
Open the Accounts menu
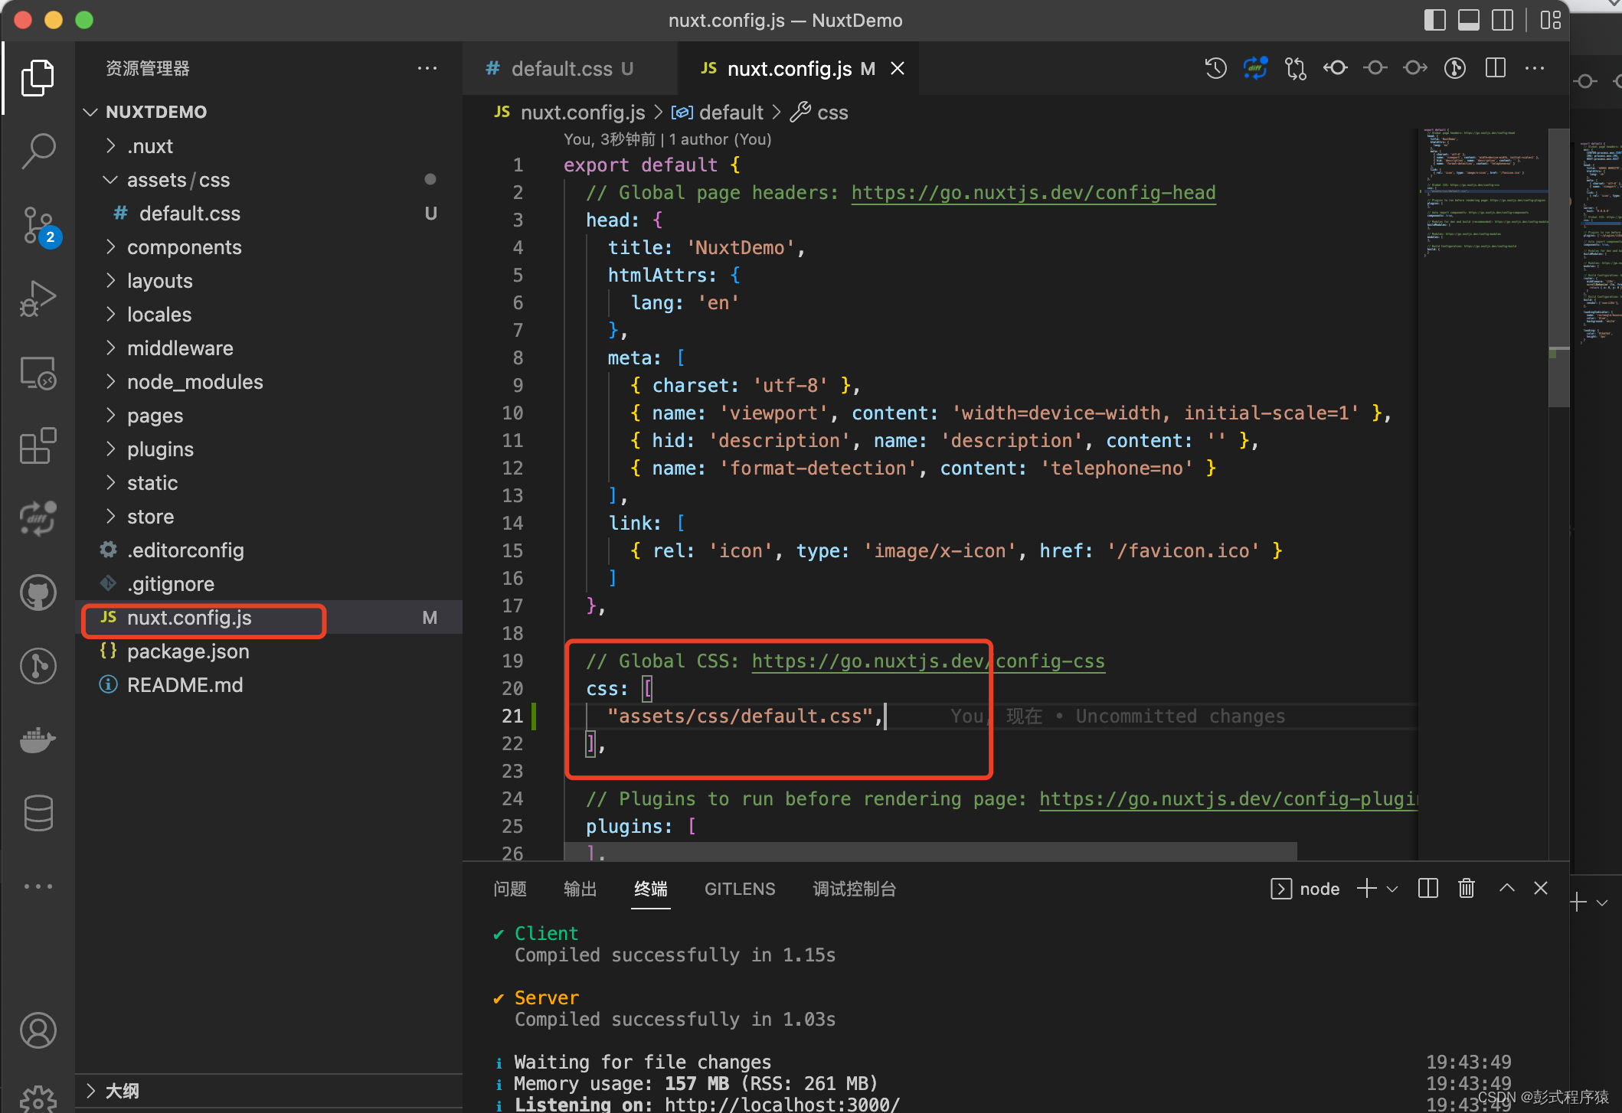[38, 1030]
